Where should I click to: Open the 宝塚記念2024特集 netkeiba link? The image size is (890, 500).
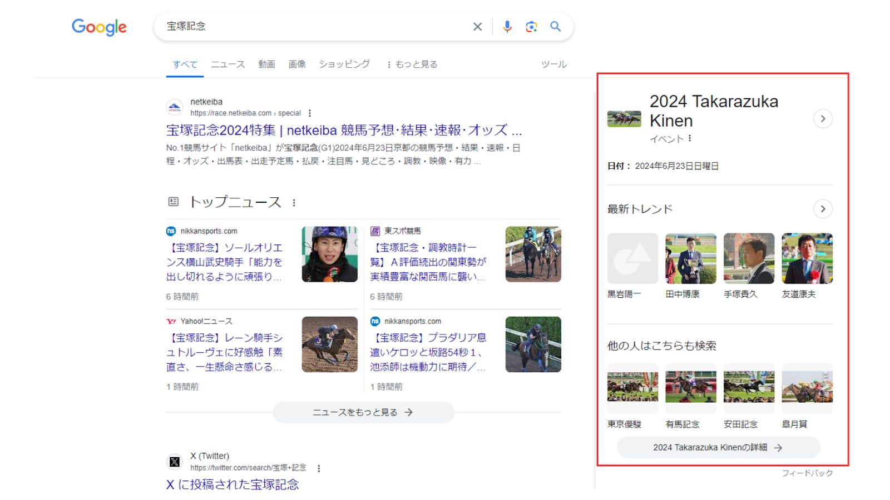[344, 130]
